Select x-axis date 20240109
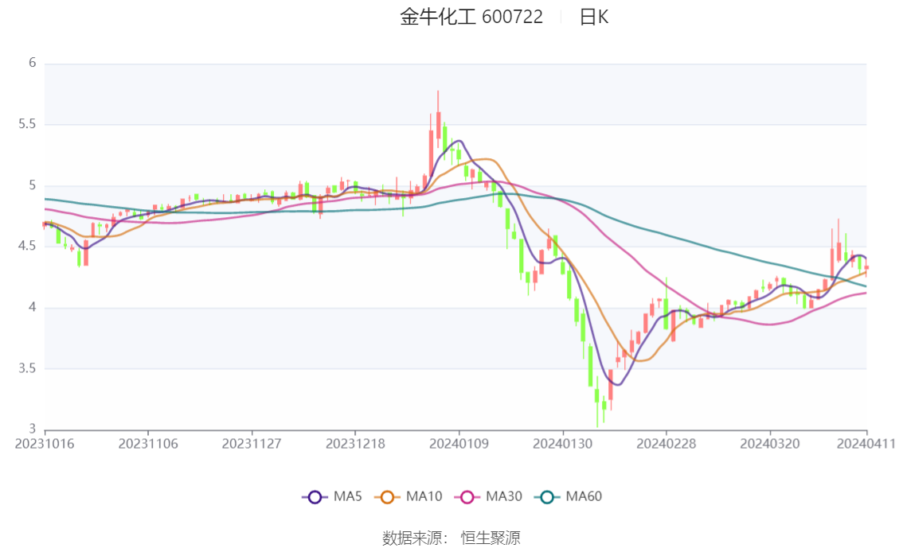 pos(459,444)
